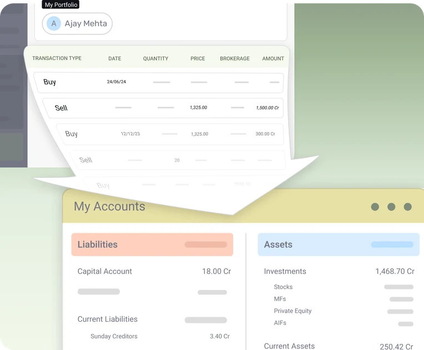Select the Liabilities section header
424x350 pixels.
[152, 244]
